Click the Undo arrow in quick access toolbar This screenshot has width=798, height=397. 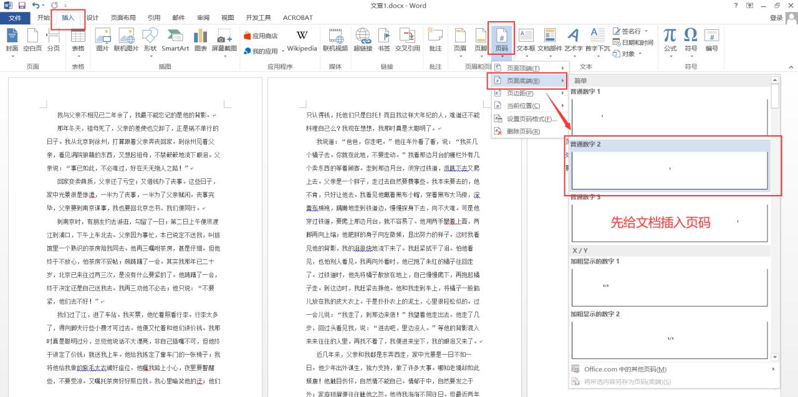pyautogui.click(x=36, y=5)
